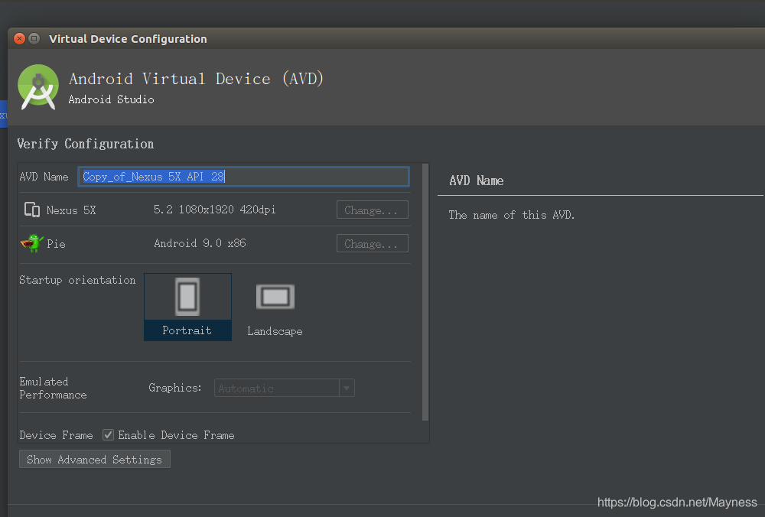Image resolution: width=765 pixels, height=517 pixels.
Task: Click Change button for Pie system image
Action: point(373,243)
